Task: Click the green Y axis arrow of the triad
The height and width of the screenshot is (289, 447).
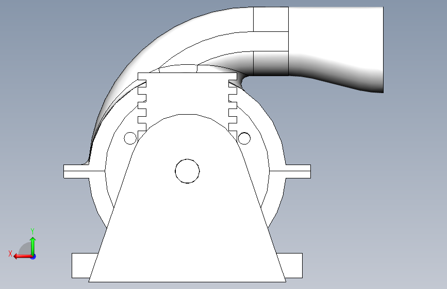Action: (x=33, y=246)
